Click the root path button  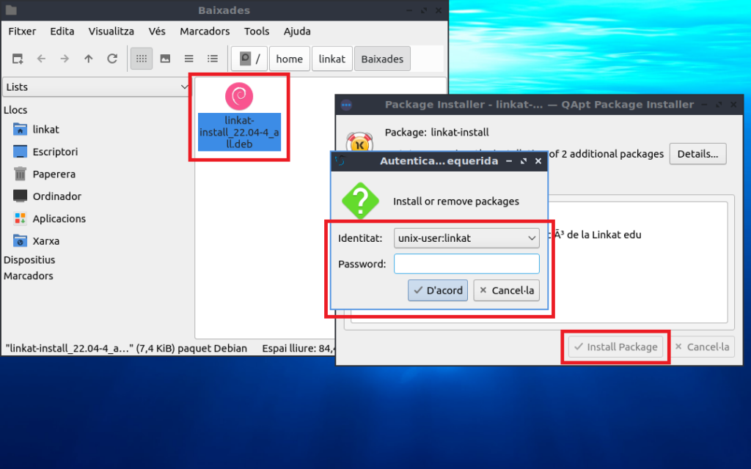[250, 59]
